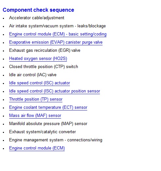Viewport: 161px width, 171px height.
Task: Open the ISC actuator position sensor link
Action: tap(55, 91)
